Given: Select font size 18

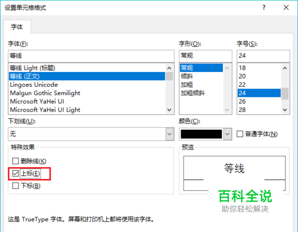Looking at the screenshot, I should click(x=259, y=68).
